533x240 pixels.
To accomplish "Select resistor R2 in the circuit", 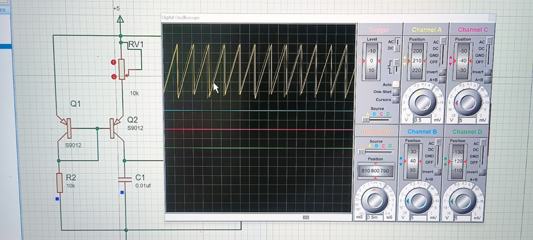I will [60, 183].
